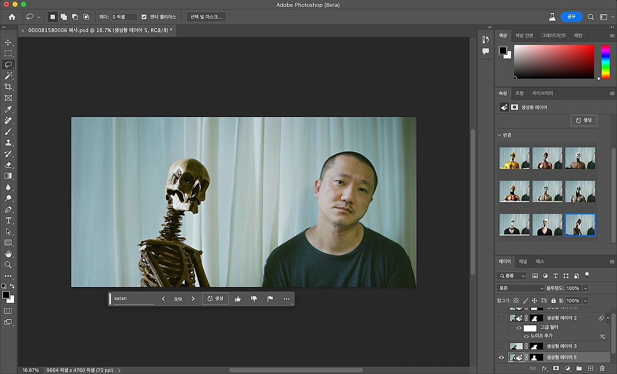Image resolution: width=617 pixels, height=374 pixels.
Task: Select the Lasso tool in the toolbar
Action: pyautogui.click(x=8, y=65)
